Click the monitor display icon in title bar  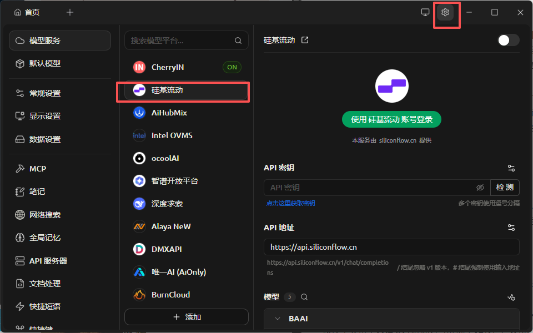425,13
